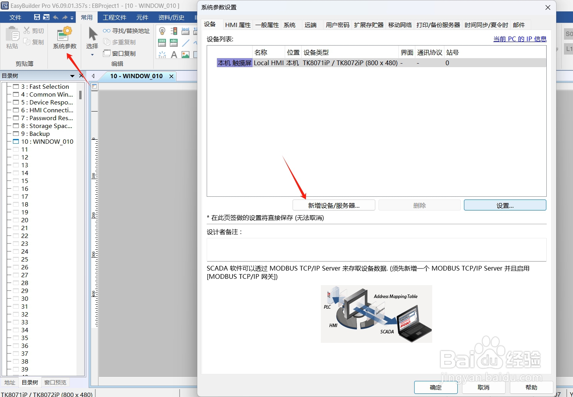
Task: Click the Undo arrow icon
Action: (56, 17)
